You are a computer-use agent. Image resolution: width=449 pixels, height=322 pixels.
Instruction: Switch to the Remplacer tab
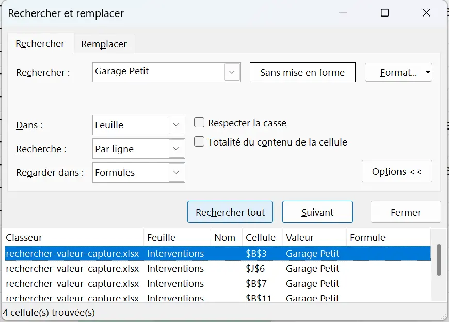(x=104, y=44)
